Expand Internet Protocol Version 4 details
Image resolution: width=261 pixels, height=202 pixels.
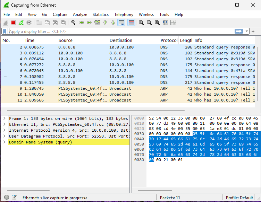[x=4, y=130]
